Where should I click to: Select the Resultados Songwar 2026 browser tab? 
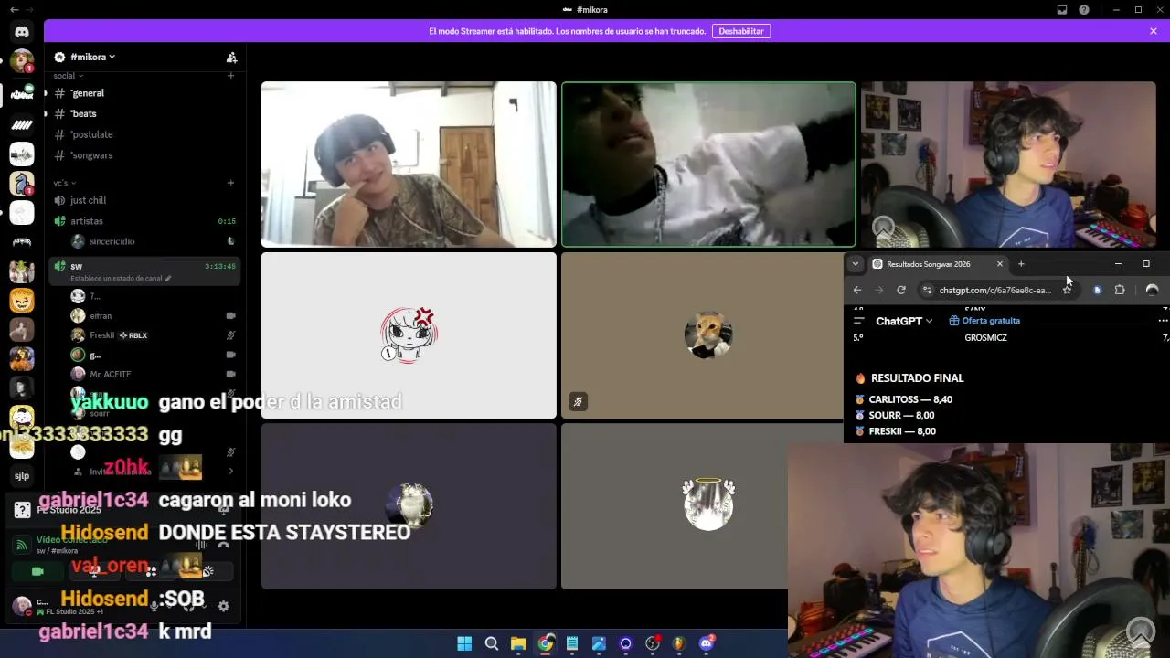pos(938,264)
